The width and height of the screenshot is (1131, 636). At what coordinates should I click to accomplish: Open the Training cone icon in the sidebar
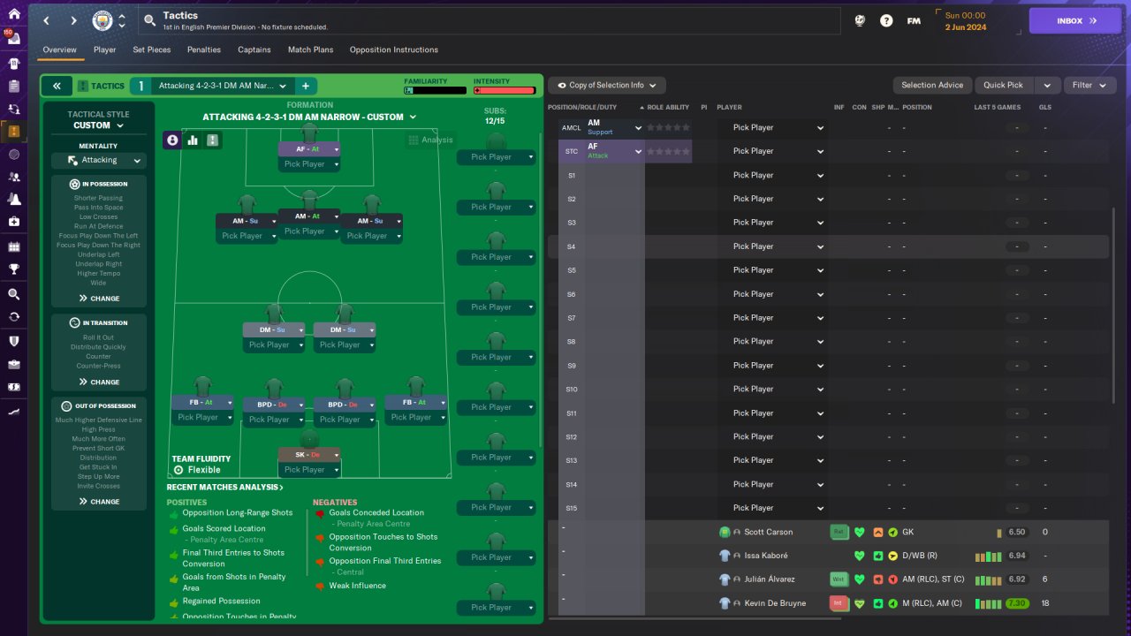[14, 199]
